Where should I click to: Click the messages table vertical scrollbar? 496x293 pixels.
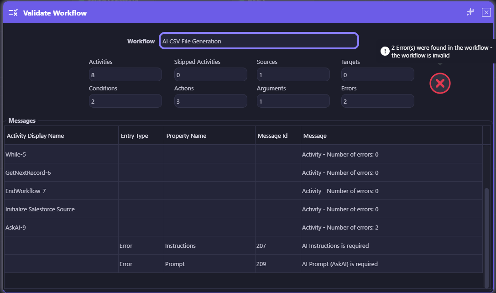pyautogui.click(x=486, y=237)
